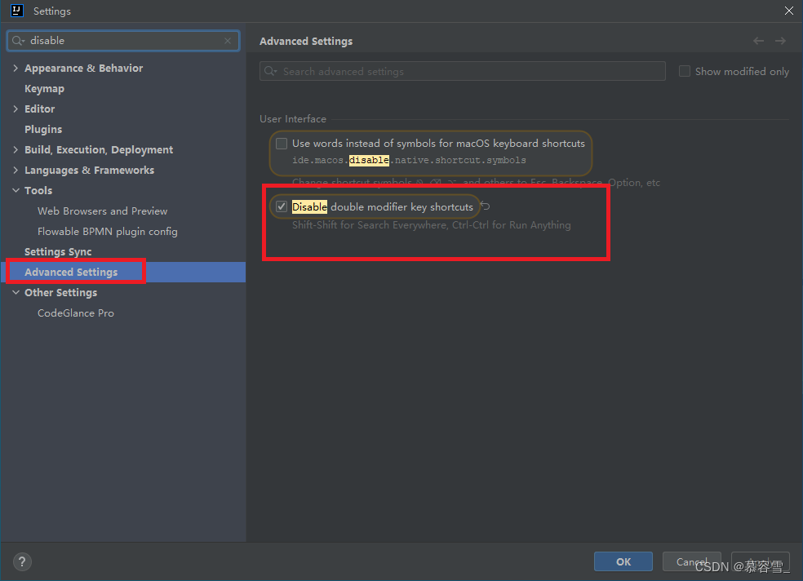Image resolution: width=803 pixels, height=581 pixels.
Task: Click 'Show modified only' label text
Action: pyautogui.click(x=742, y=71)
